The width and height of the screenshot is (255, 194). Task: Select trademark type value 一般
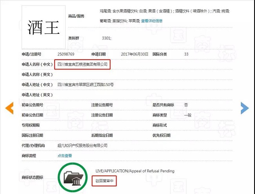[x=188, y=115]
